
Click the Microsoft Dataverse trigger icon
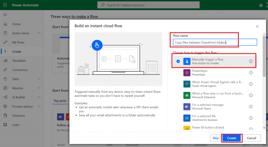[187, 95]
